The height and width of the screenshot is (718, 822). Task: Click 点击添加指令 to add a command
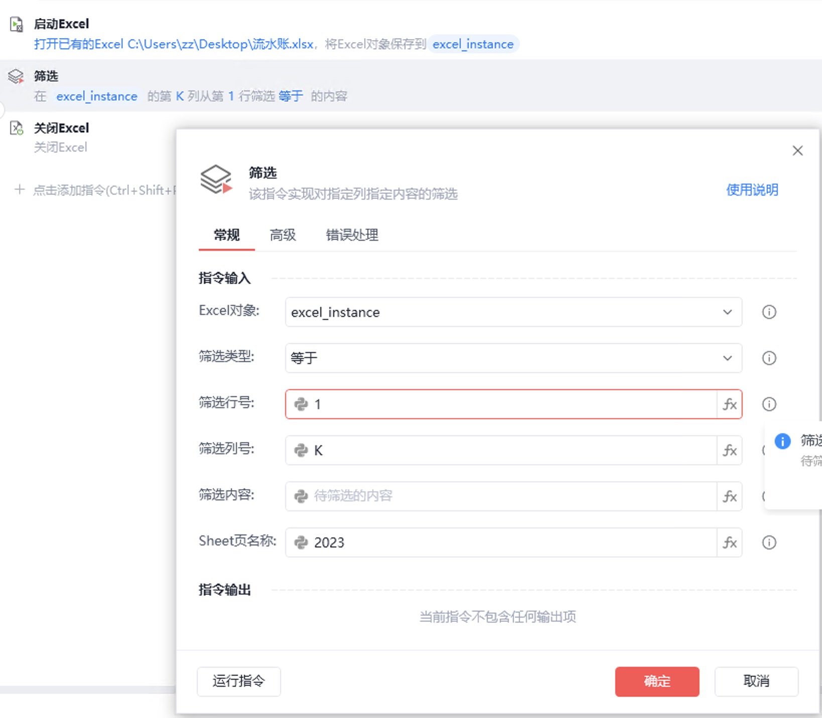[104, 190]
